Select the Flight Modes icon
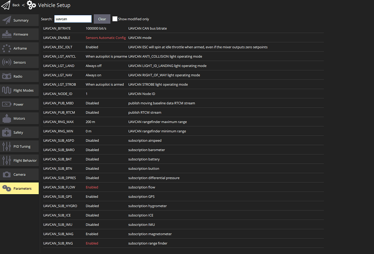 point(8,90)
